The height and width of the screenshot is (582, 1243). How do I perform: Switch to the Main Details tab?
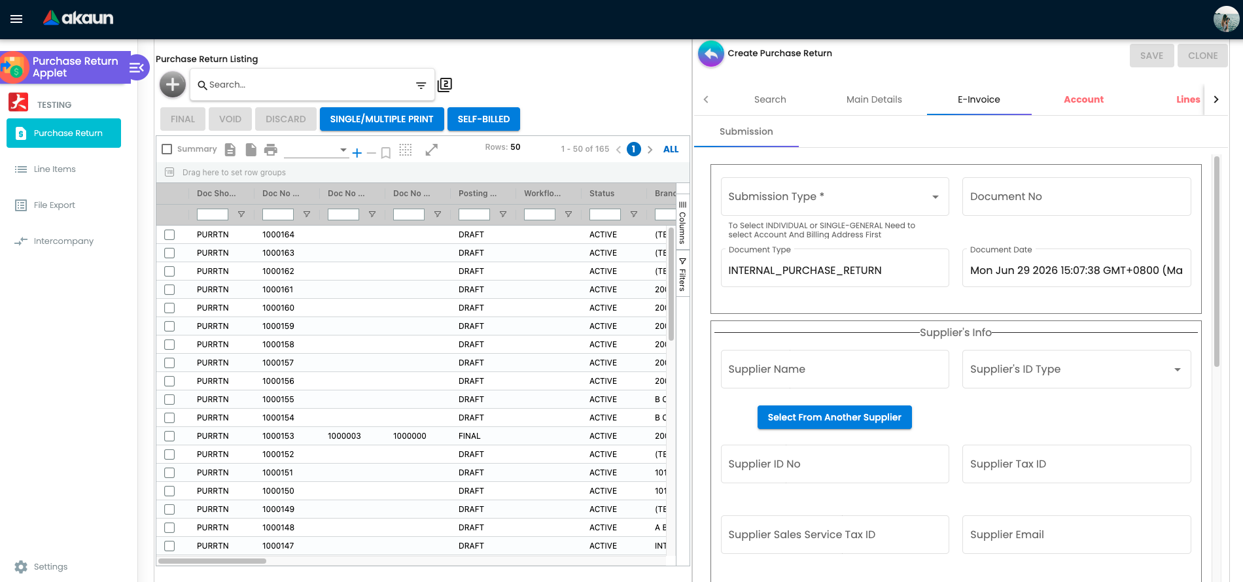[x=874, y=99]
